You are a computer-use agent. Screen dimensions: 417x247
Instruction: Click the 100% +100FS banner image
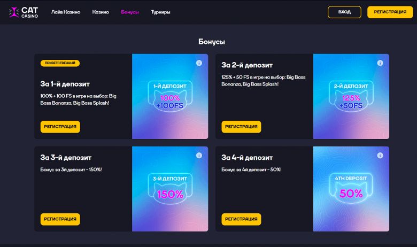170,97
